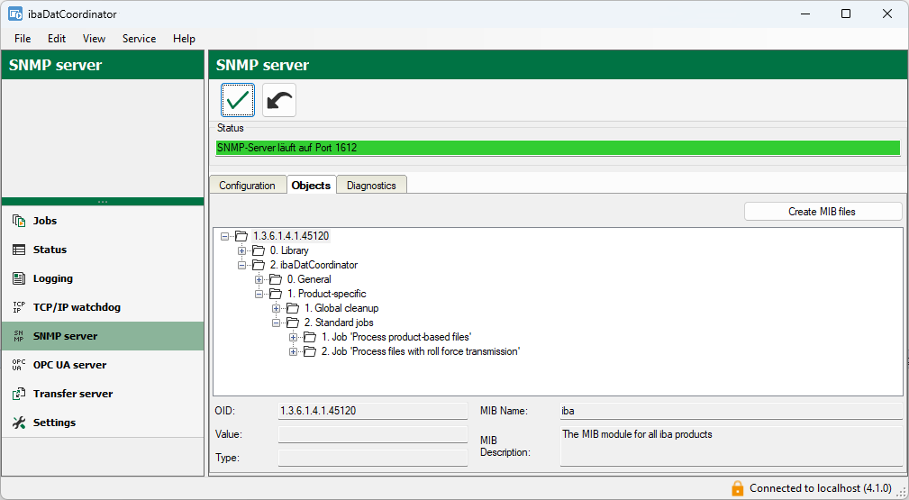Click folder icon of 2. Standard jobs

click(x=293, y=323)
